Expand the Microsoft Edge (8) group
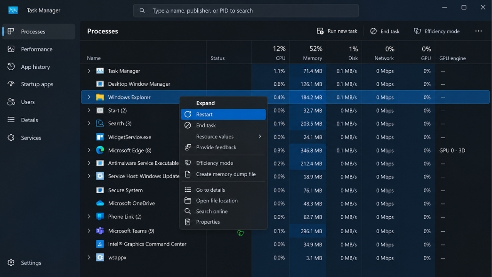 [x=89, y=150]
